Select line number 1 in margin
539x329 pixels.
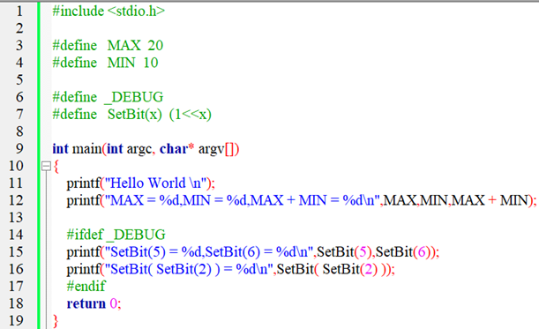coord(19,11)
